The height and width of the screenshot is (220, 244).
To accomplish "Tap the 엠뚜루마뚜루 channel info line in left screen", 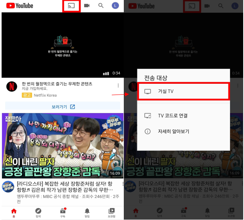I will click(68, 199).
